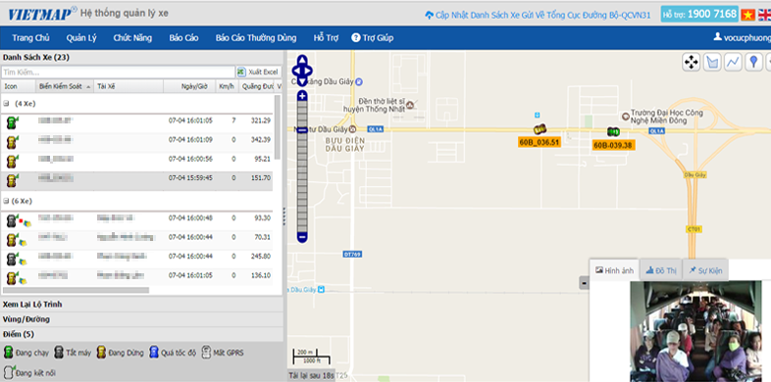
Task: Click the zoom out minus button on map
Action: point(302,238)
